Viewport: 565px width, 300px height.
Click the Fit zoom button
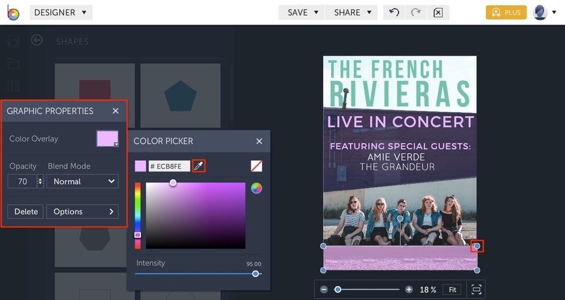pyautogui.click(x=452, y=289)
